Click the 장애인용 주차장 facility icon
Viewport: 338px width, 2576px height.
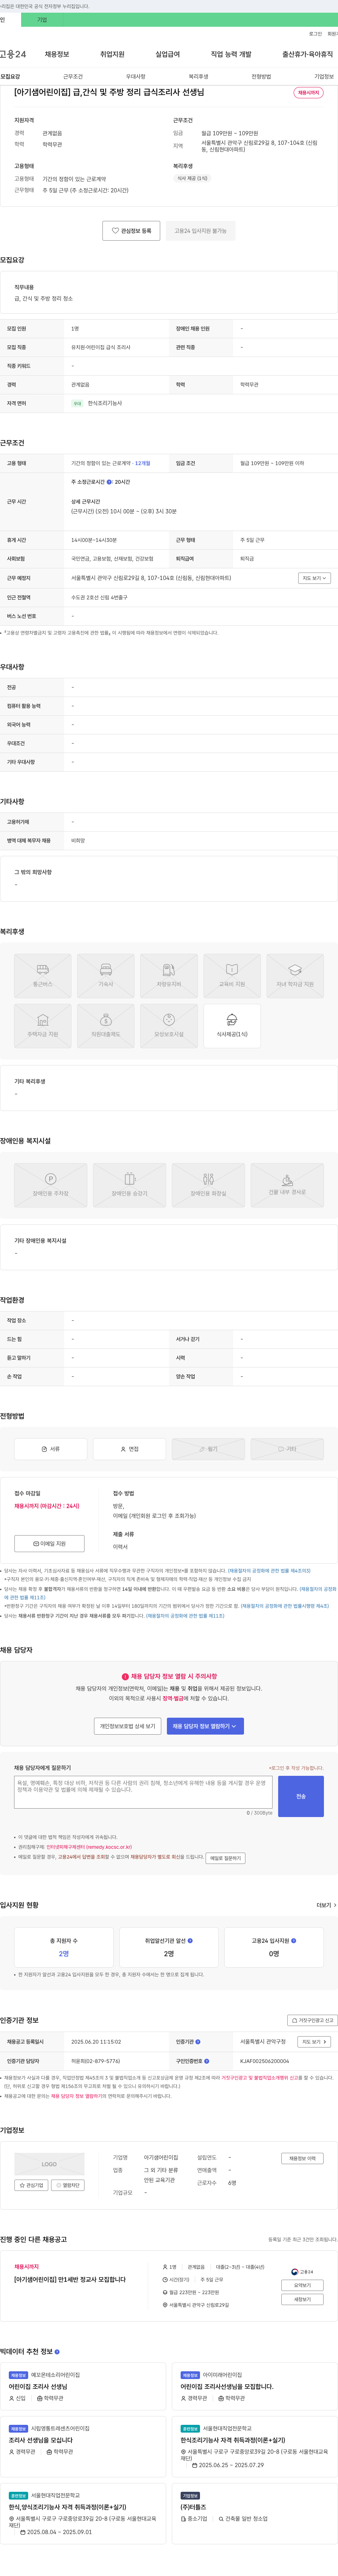[x=51, y=1185]
